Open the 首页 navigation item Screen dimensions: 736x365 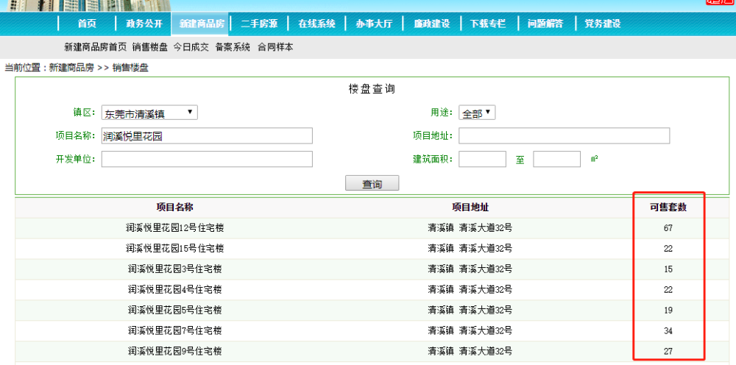[x=87, y=24]
